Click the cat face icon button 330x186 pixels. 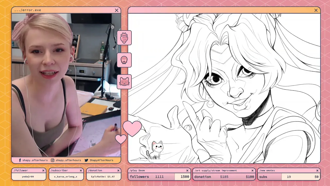click(124, 82)
